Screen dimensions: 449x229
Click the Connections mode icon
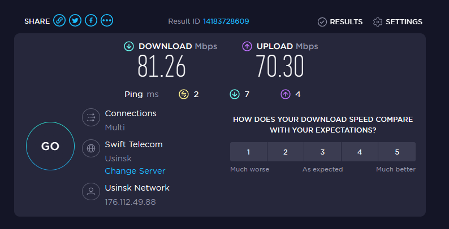coord(90,117)
